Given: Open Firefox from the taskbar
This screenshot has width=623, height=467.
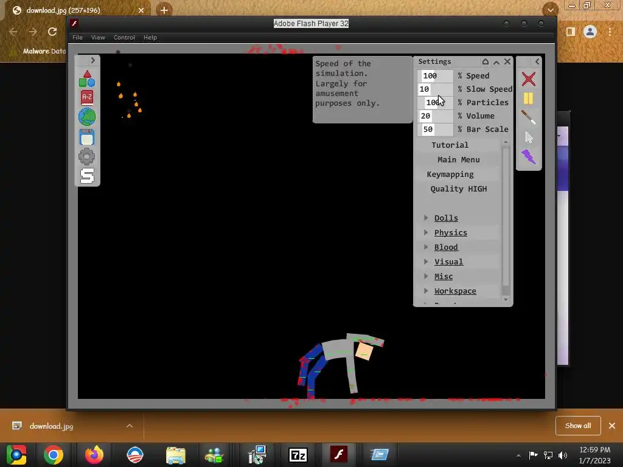Looking at the screenshot, I should pos(94,455).
